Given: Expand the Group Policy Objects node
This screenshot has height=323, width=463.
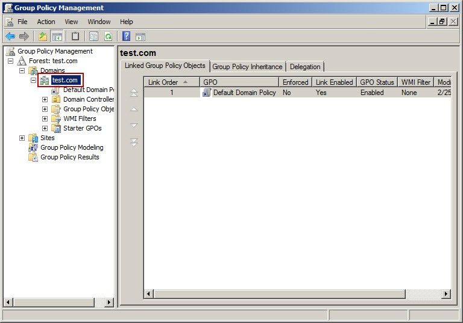Looking at the screenshot, I should coord(45,109).
